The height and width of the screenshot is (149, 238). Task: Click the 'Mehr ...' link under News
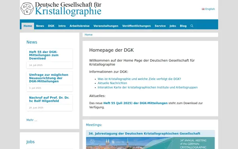coord(32,120)
